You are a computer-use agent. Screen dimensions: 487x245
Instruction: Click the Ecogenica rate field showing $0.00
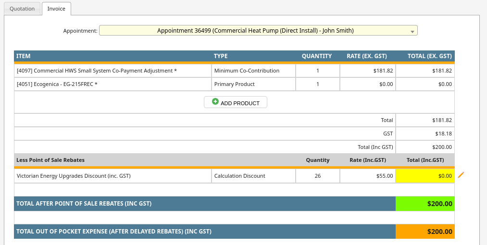coord(367,84)
